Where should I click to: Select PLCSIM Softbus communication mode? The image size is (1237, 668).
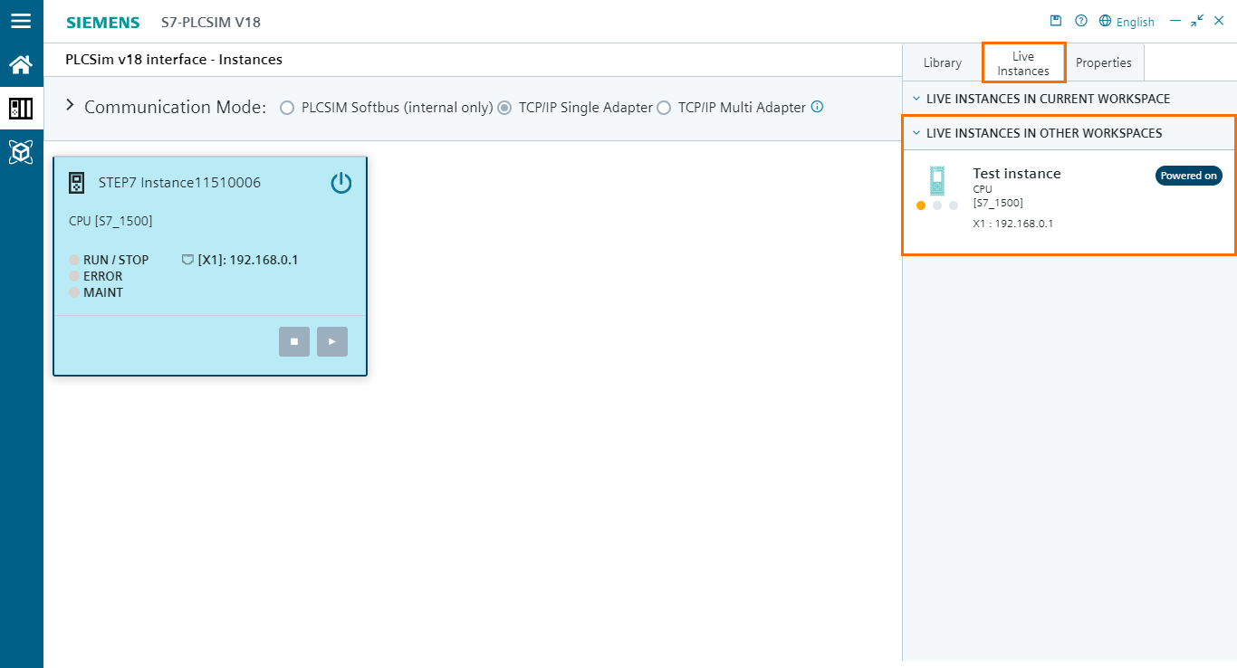pyautogui.click(x=287, y=107)
